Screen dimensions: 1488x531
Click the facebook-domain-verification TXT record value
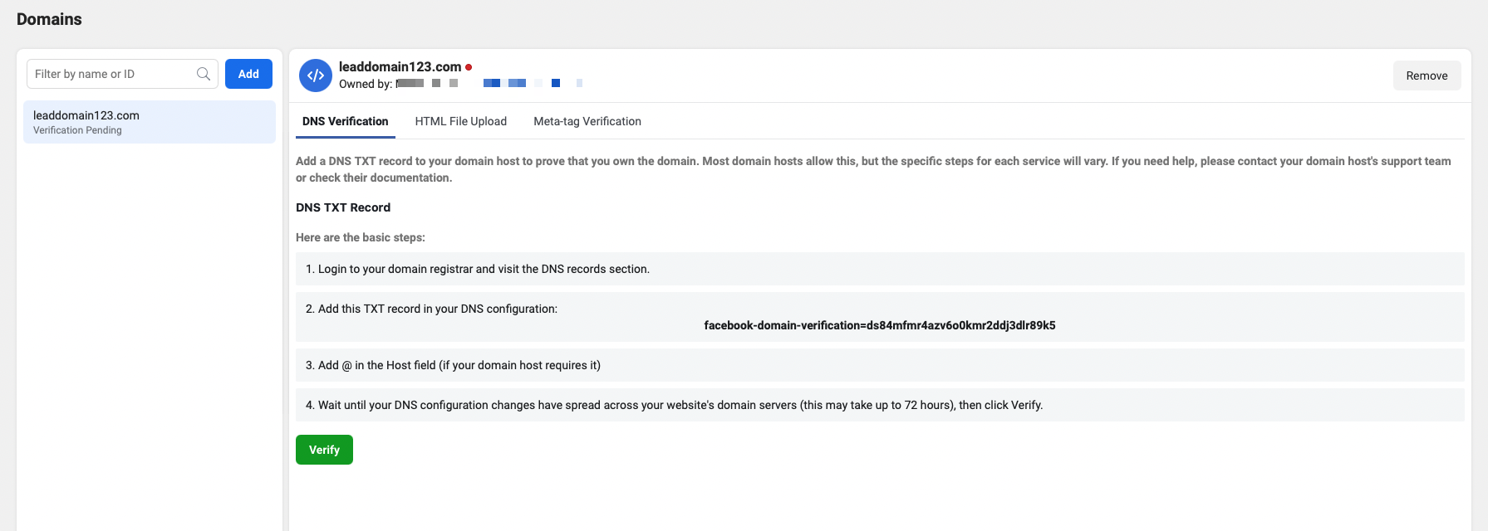click(880, 325)
